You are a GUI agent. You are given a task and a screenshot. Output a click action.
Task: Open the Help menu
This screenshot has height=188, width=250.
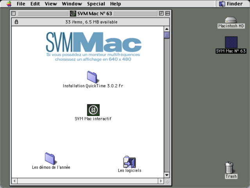(x=116, y=4)
